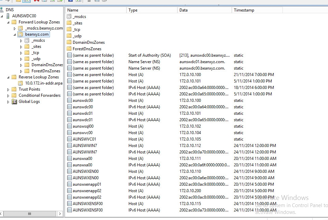Expand the DomainDnsZones tree node
The image size is (328, 220).
pos(21,65)
